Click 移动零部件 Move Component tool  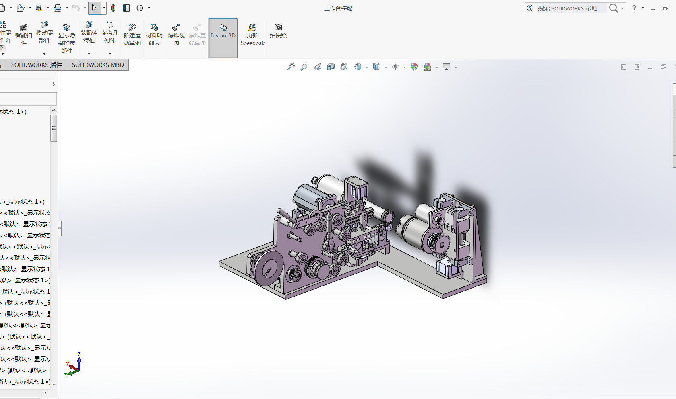coord(45,32)
